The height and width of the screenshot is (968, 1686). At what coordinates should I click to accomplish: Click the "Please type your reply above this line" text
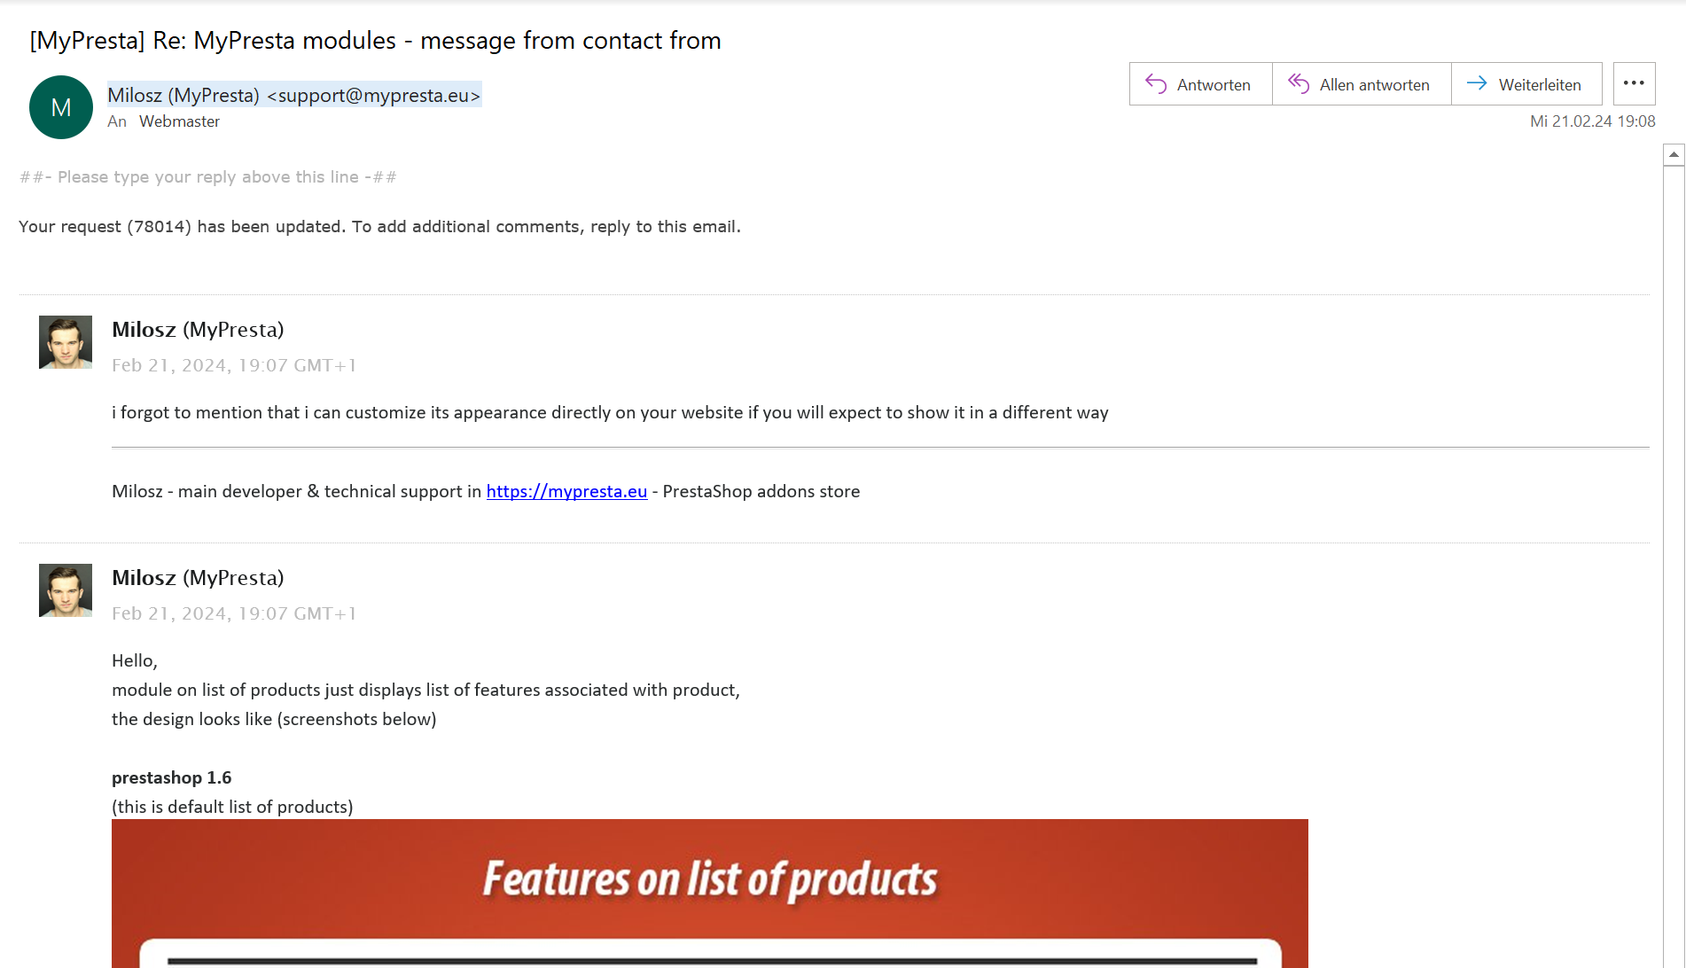point(207,177)
